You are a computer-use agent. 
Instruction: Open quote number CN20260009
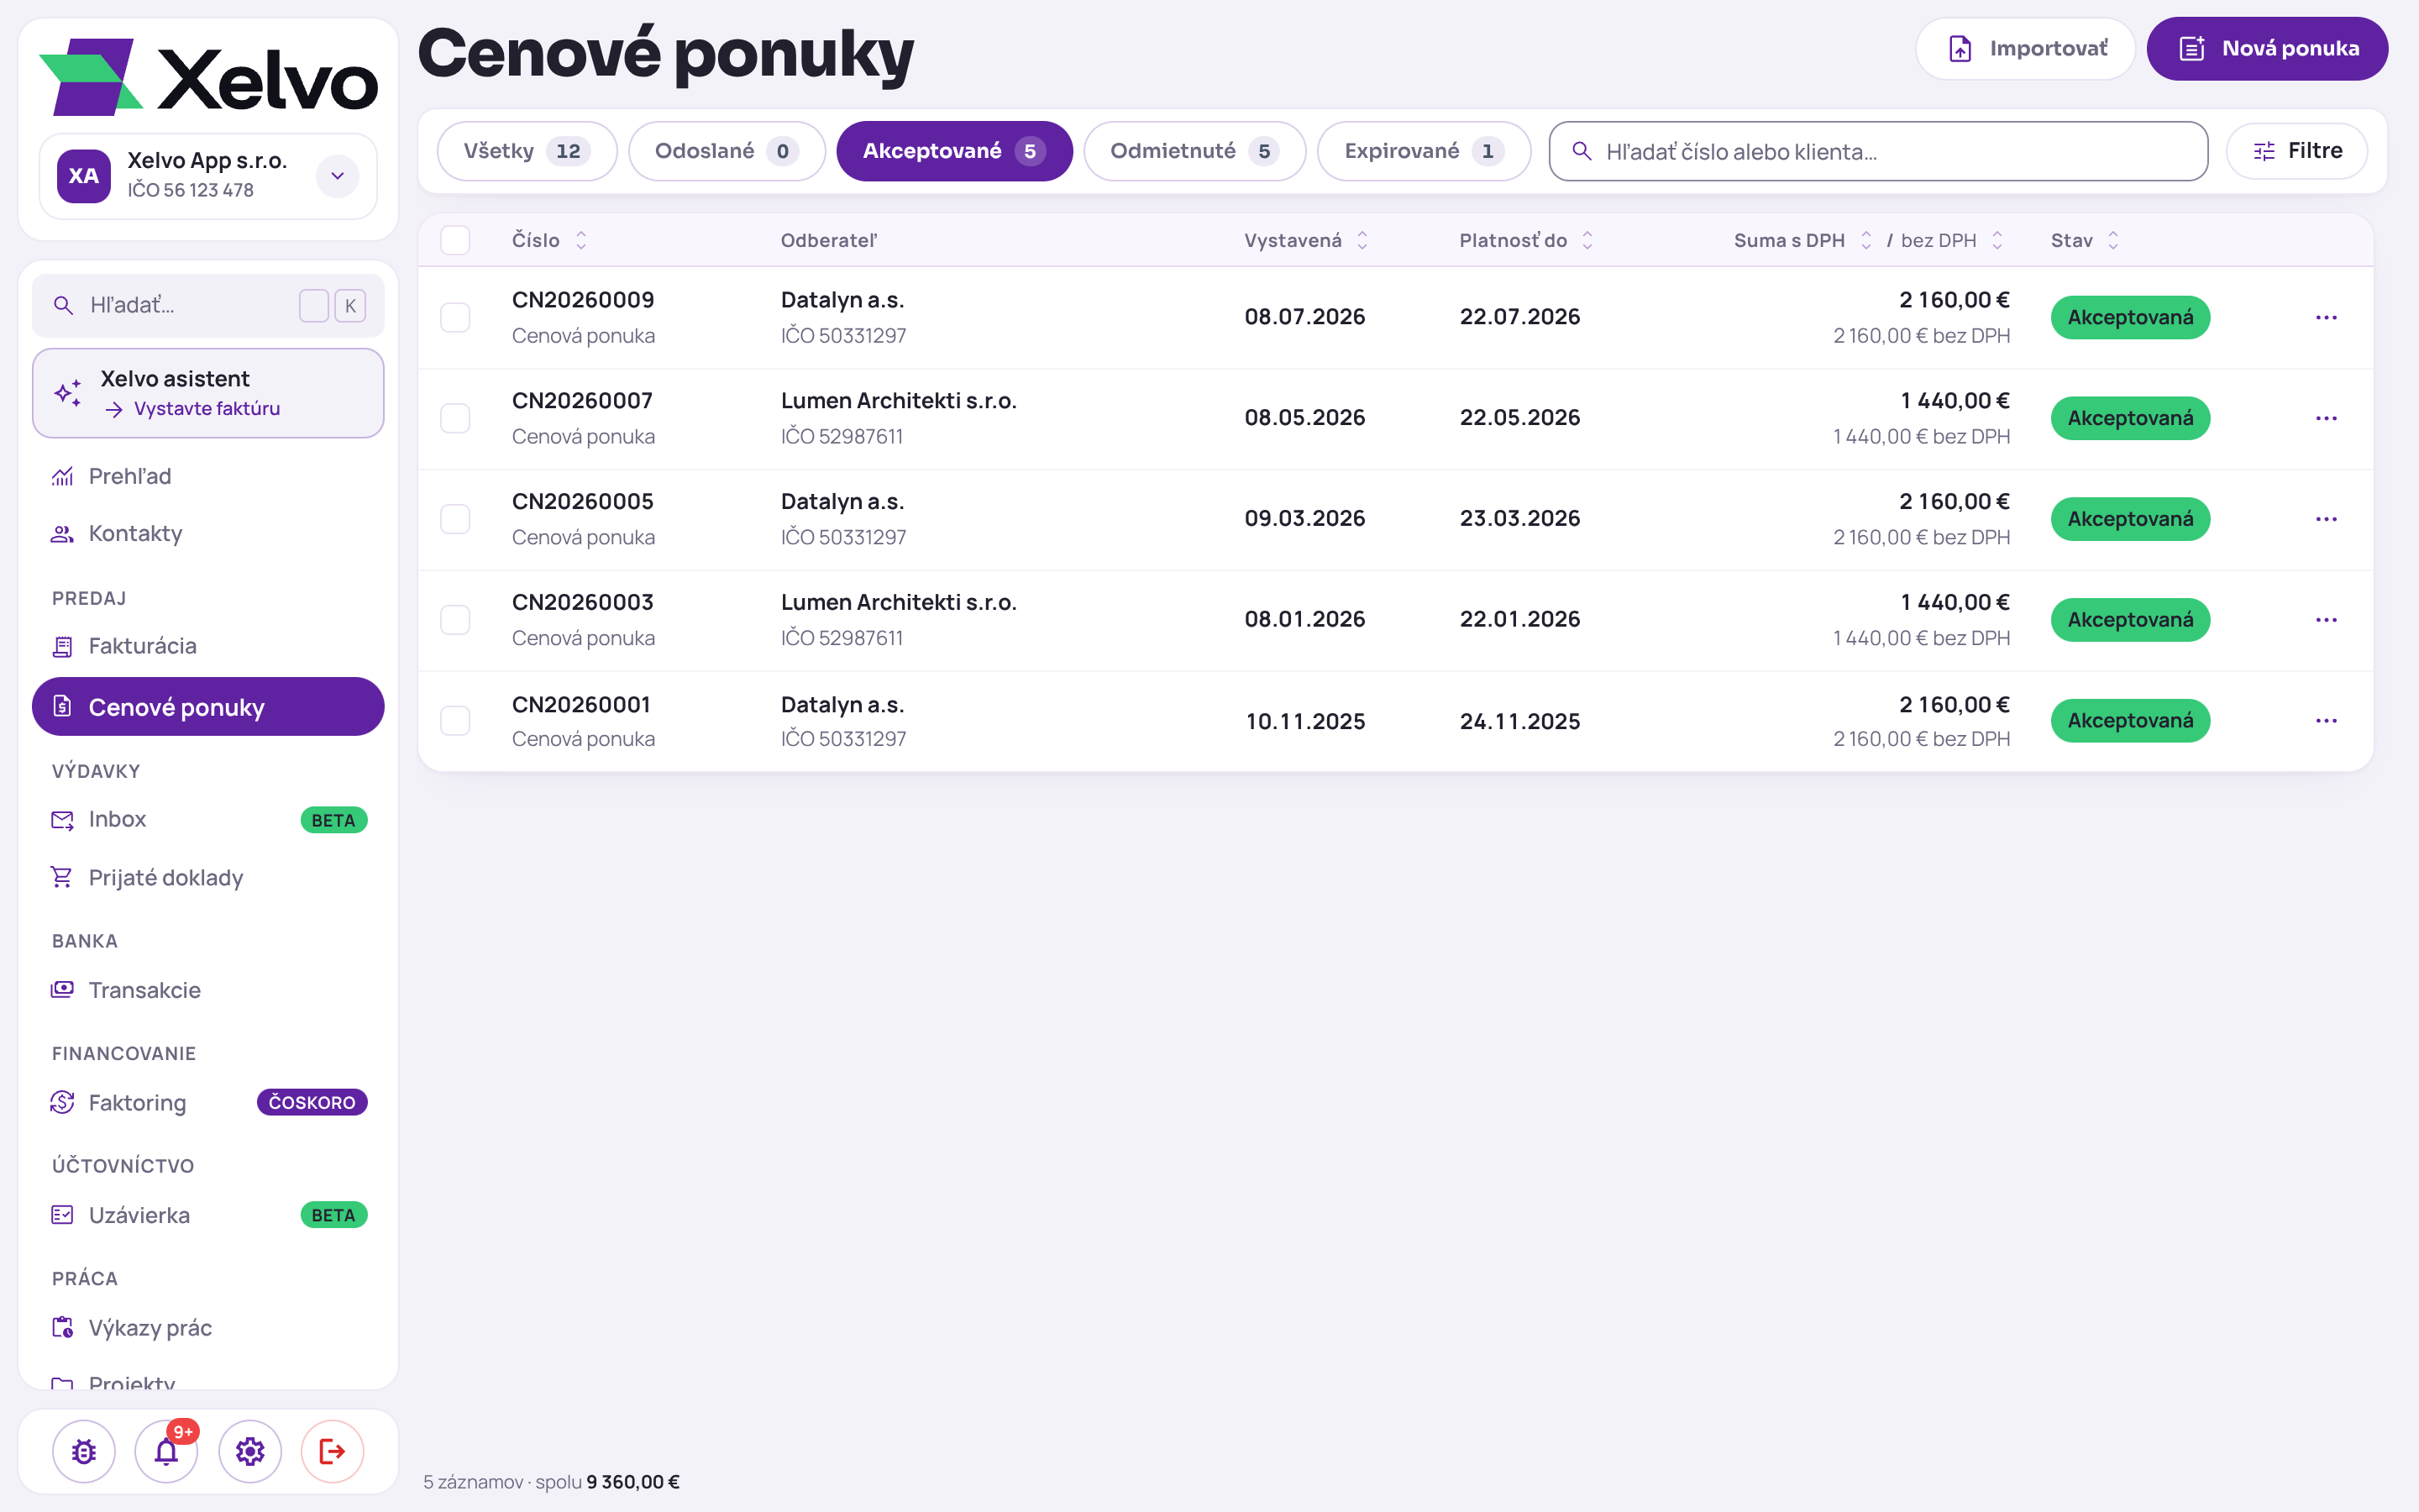pyautogui.click(x=583, y=300)
